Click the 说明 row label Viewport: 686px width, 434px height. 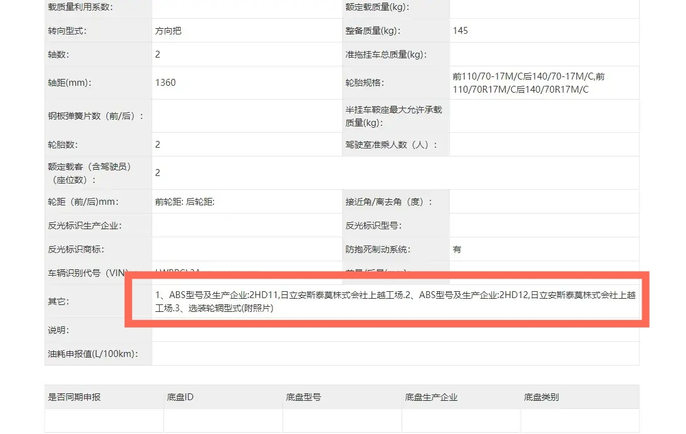[x=58, y=330]
